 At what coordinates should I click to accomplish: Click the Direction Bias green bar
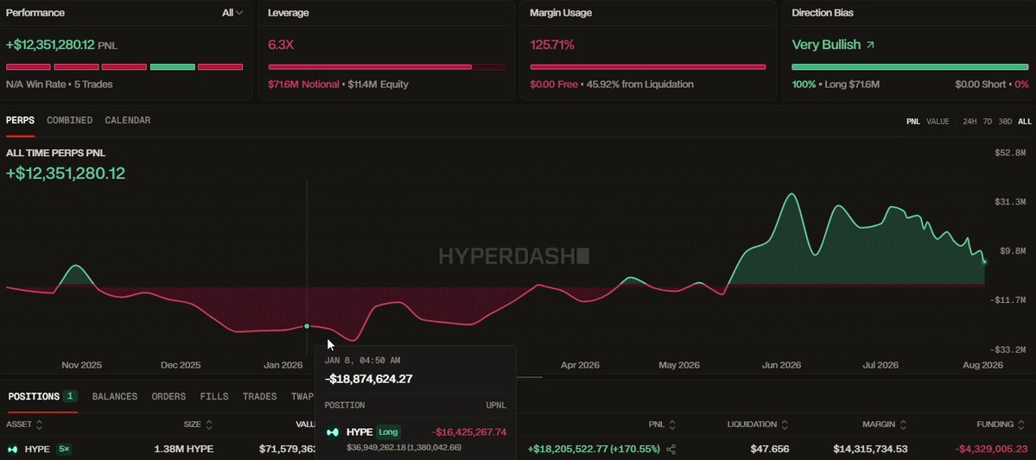(x=910, y=66)
